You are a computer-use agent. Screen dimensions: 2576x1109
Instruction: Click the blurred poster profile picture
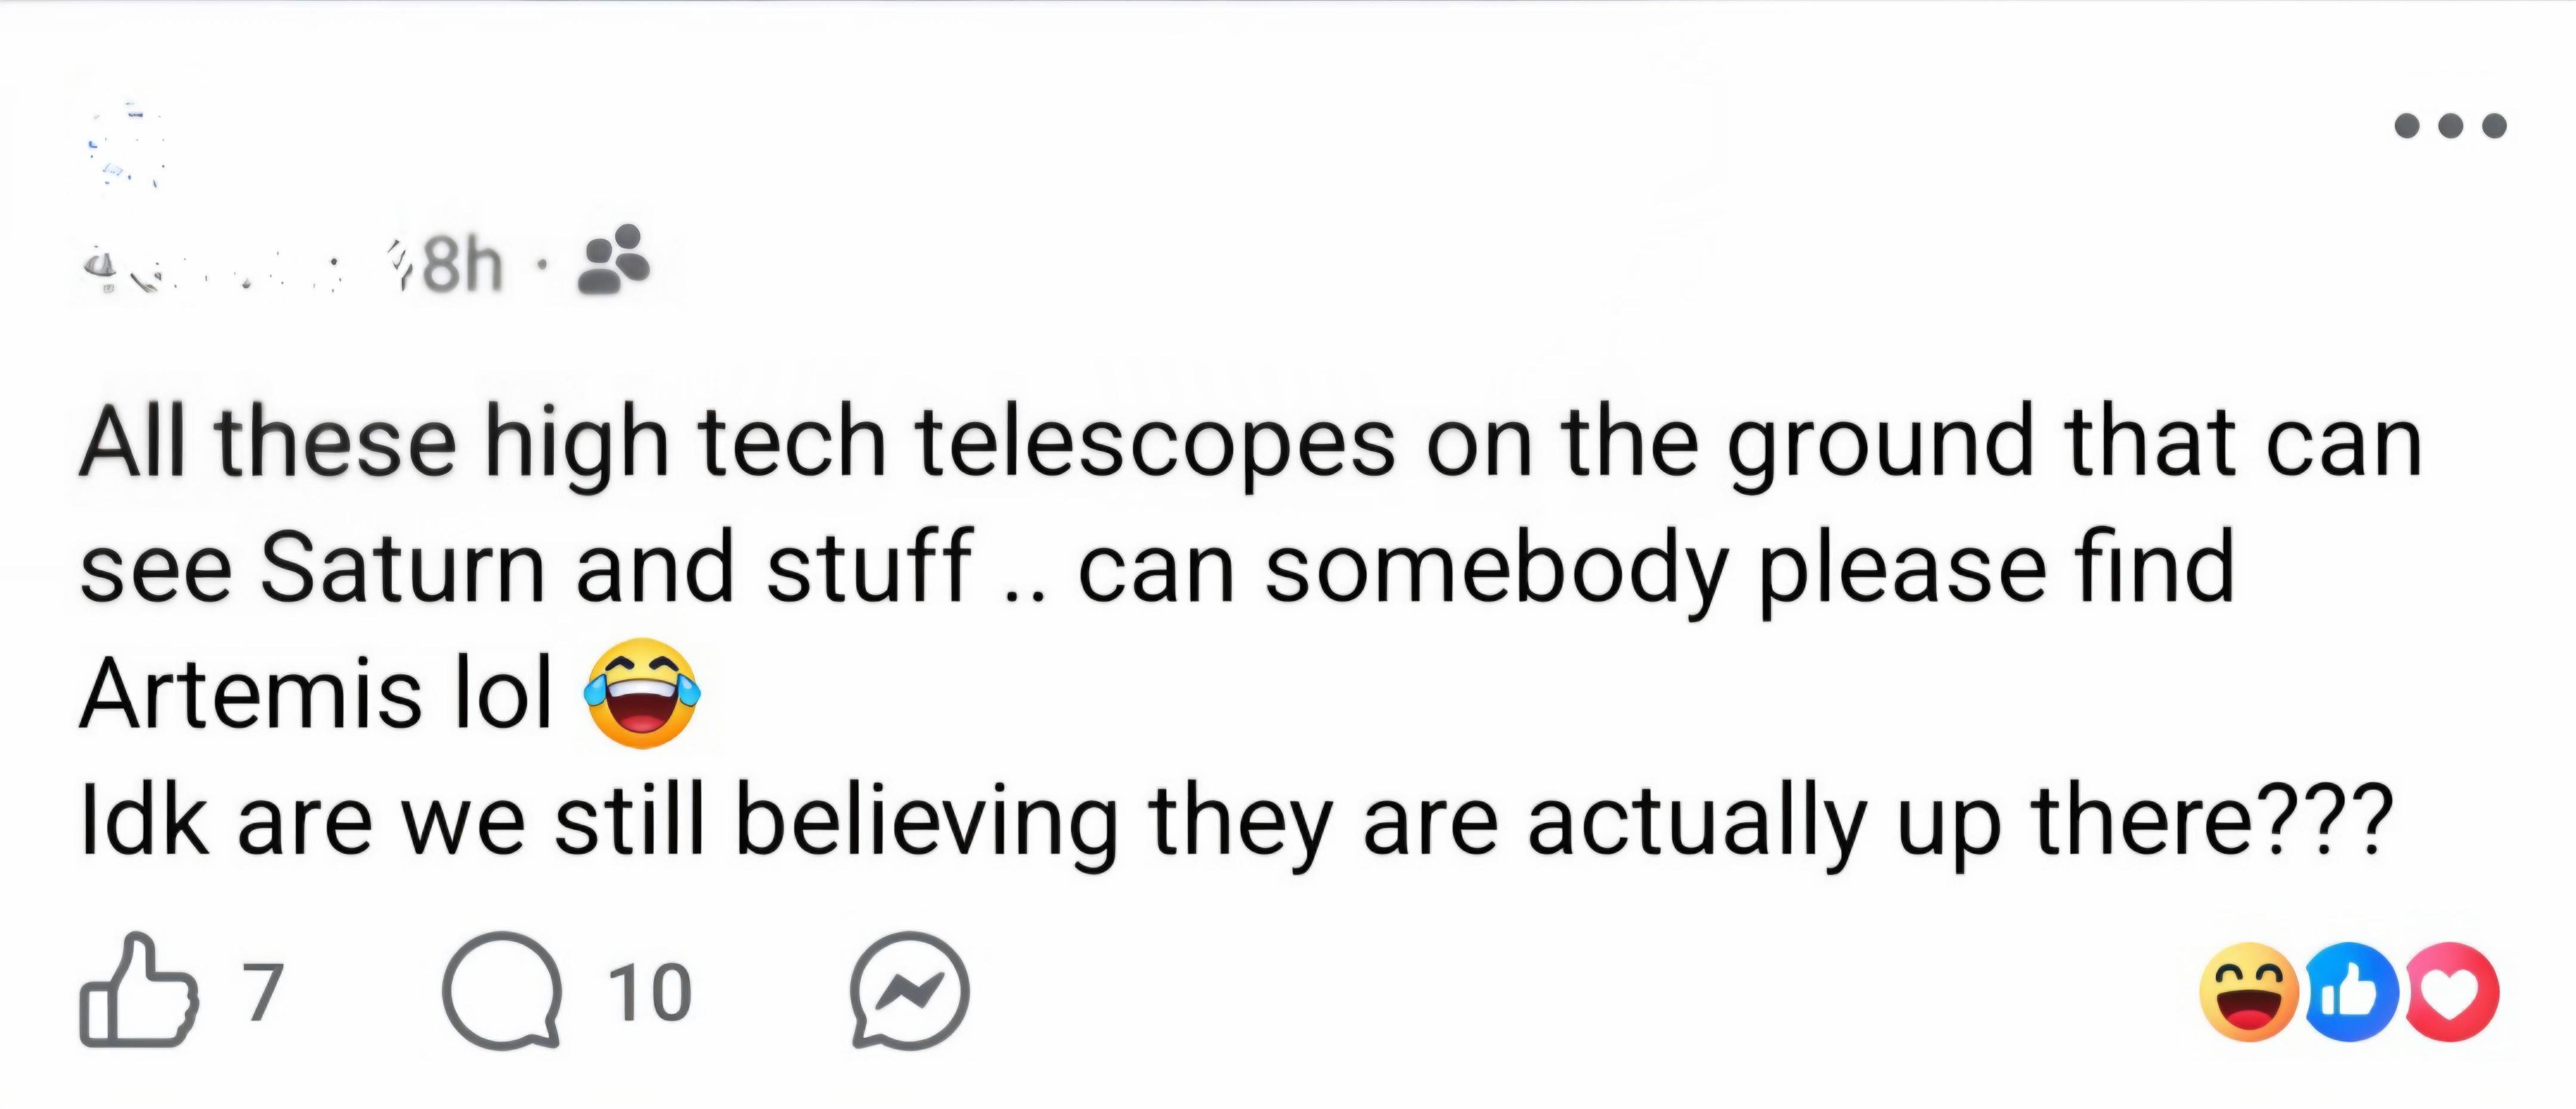pyautogui.click(x=125, y=145)
